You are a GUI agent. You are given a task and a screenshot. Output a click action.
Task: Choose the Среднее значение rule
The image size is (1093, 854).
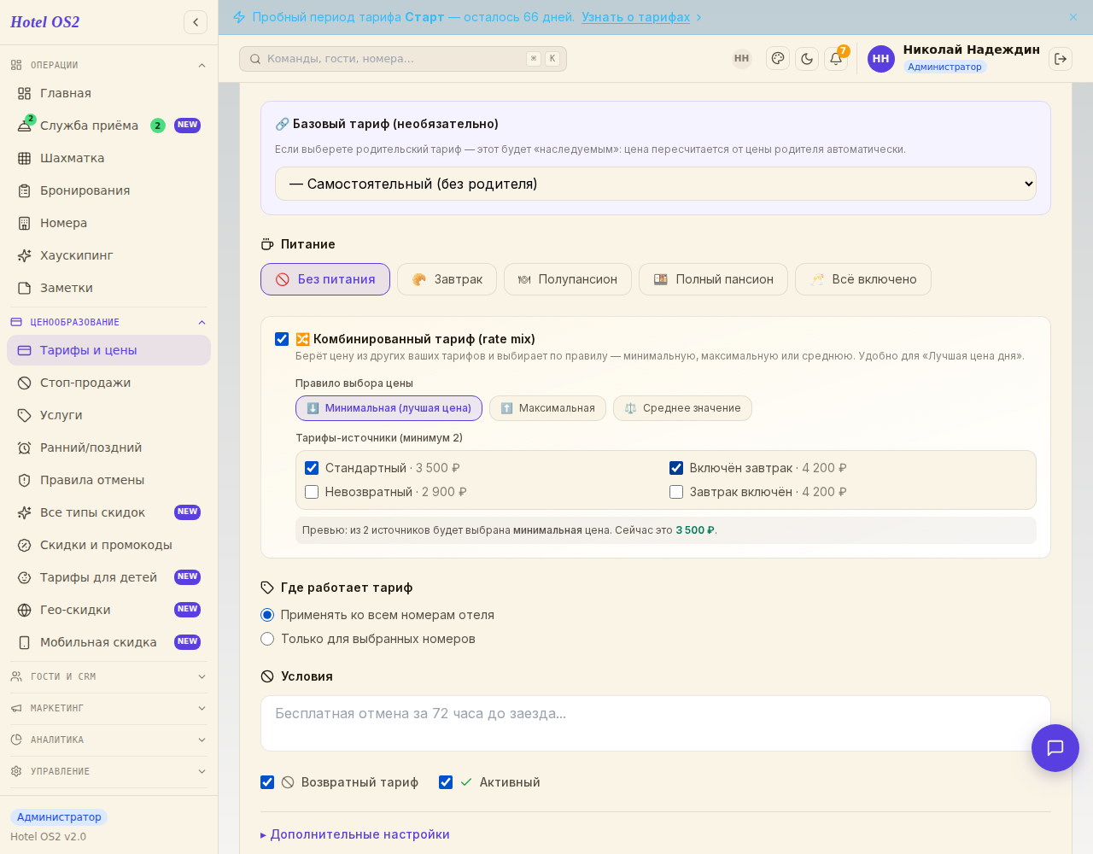[682, 408]
